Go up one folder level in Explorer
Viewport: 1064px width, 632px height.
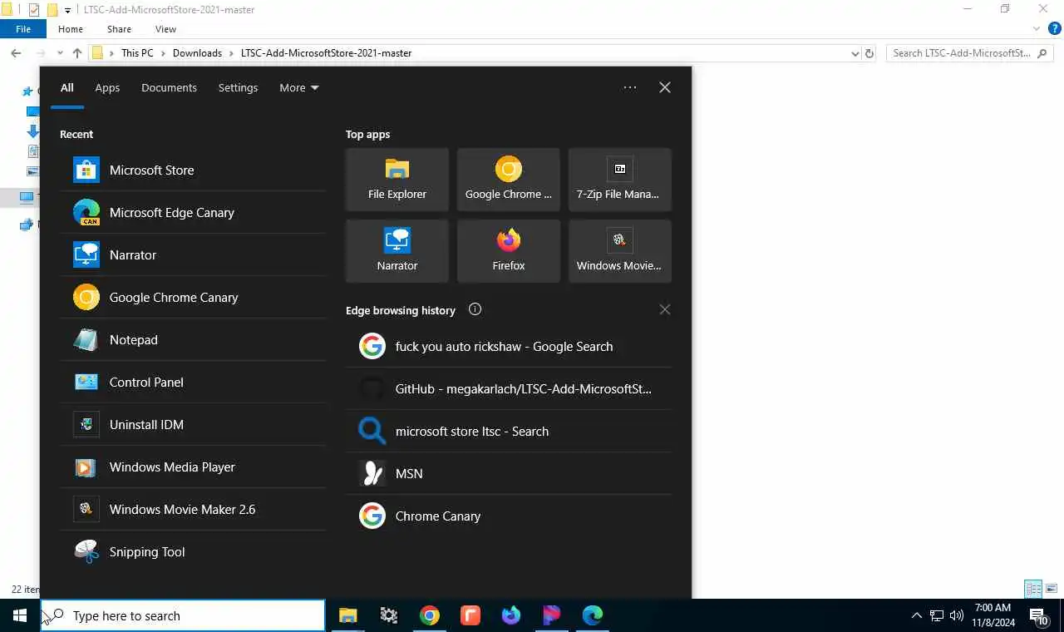tap(77, 52)
